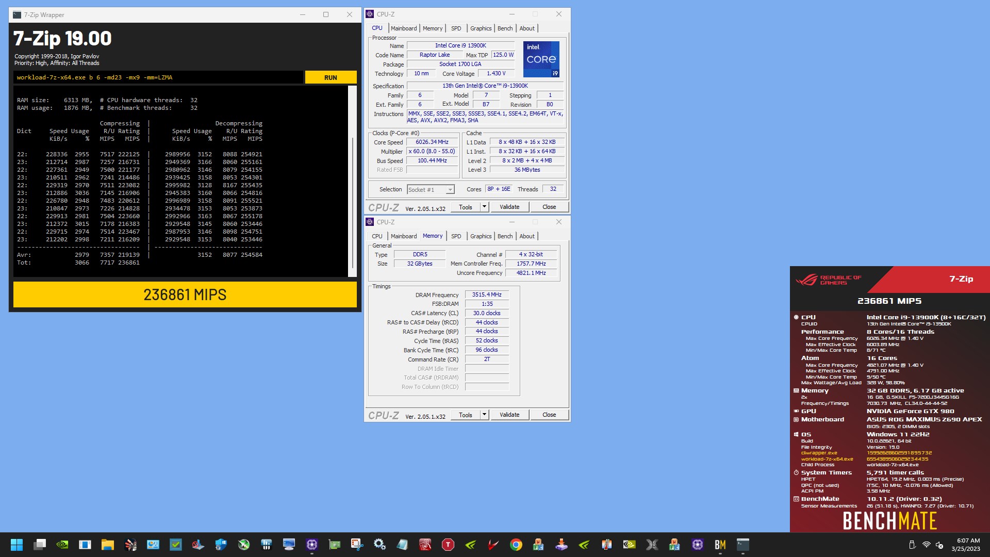Click Close in the lower CPU-Z window

pyautogui.click(x=549, y=415)
